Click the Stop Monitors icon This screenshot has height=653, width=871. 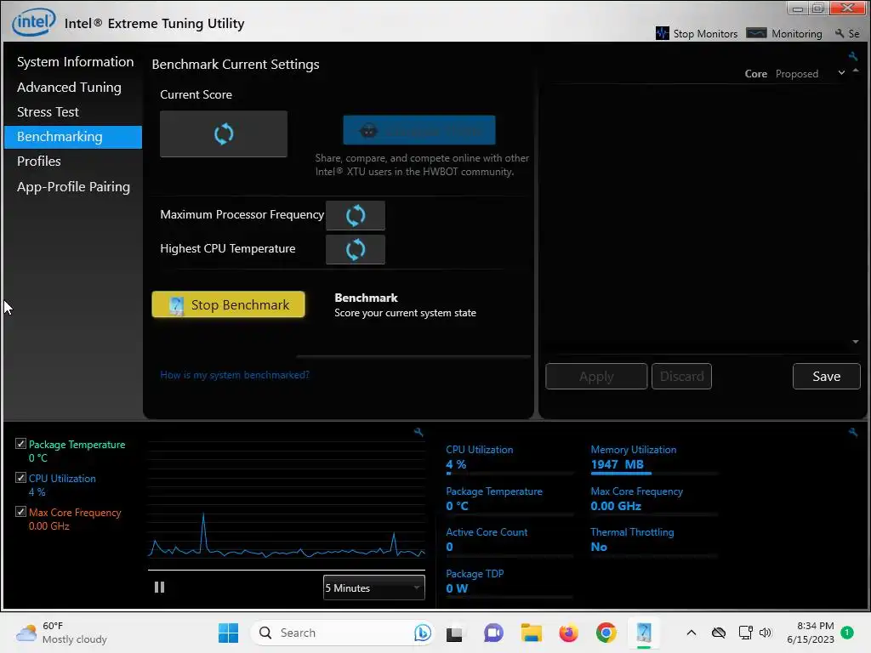pyautogui.click(x=662, y=33)
